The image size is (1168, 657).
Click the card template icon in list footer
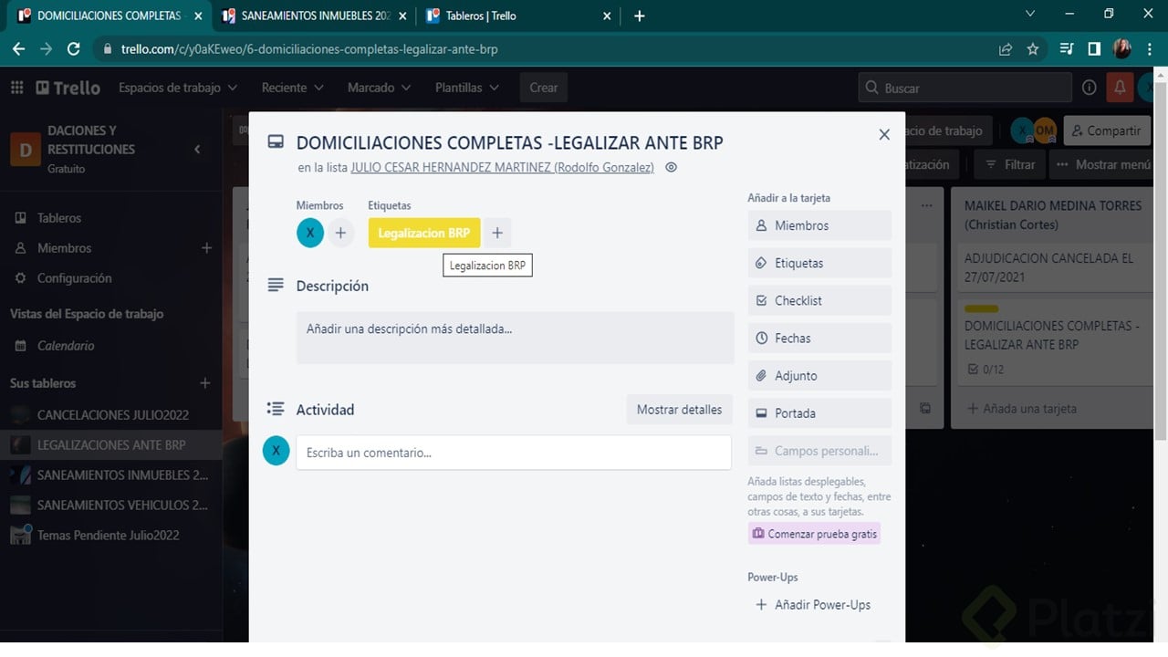[925, 408]
